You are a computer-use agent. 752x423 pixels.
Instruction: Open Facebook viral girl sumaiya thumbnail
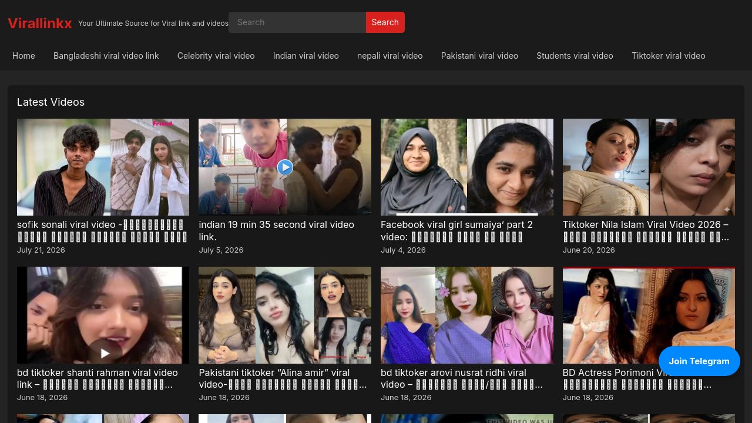coord(467,167)
